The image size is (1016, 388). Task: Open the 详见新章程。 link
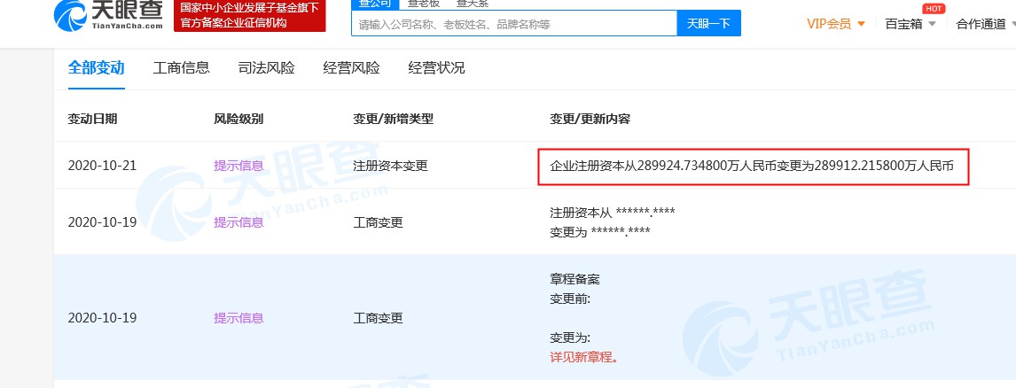coord(584,357)
